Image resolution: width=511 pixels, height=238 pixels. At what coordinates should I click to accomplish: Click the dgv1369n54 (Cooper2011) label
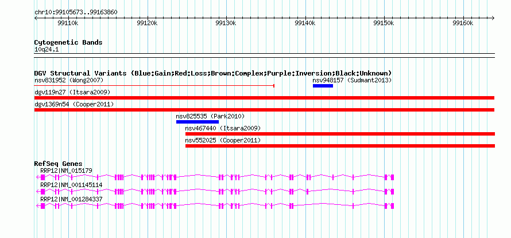74,104
